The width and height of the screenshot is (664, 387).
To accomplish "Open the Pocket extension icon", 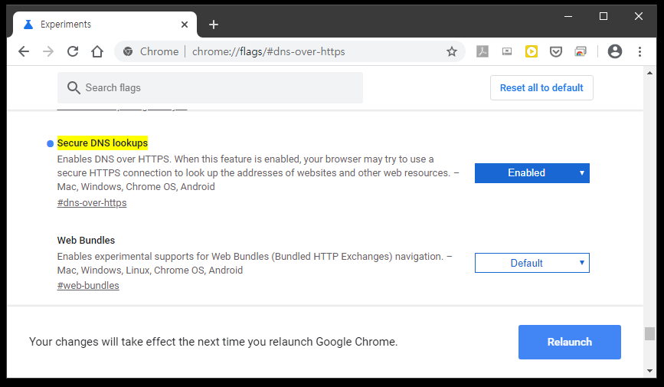I will pos(555,51).
